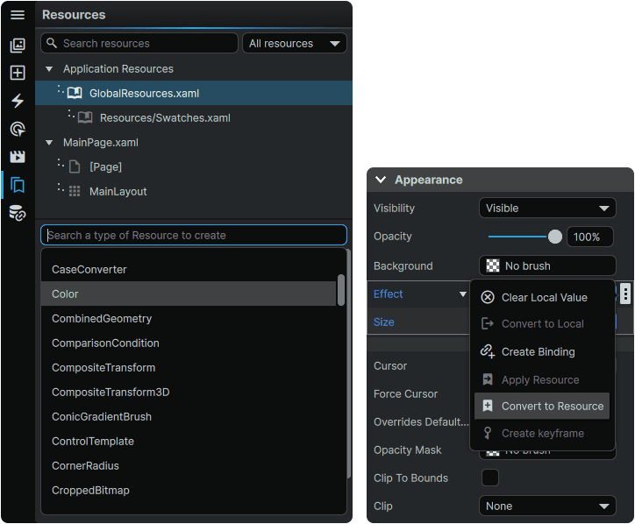Click the book icon beside Resources/Swatches.xaml
This screenshot has height=524, width=635.
click(x=85, y=117)
